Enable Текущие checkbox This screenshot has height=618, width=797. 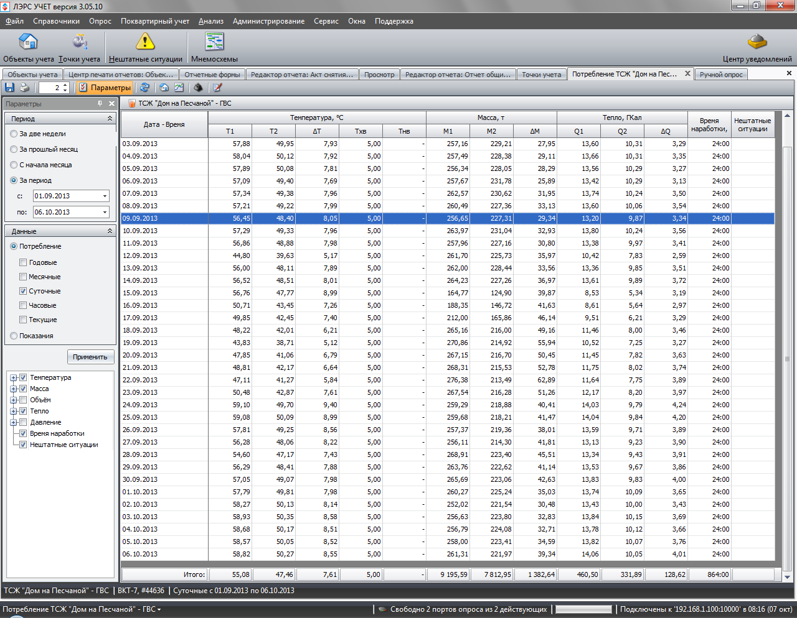(23, 320)
